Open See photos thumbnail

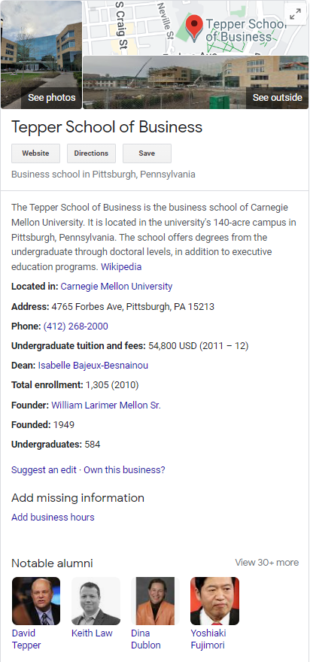[41, 54]
